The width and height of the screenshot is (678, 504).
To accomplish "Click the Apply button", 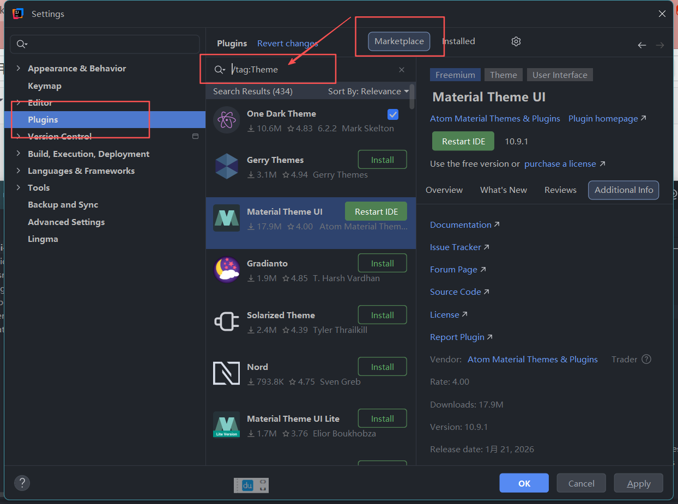I will 639,483.
